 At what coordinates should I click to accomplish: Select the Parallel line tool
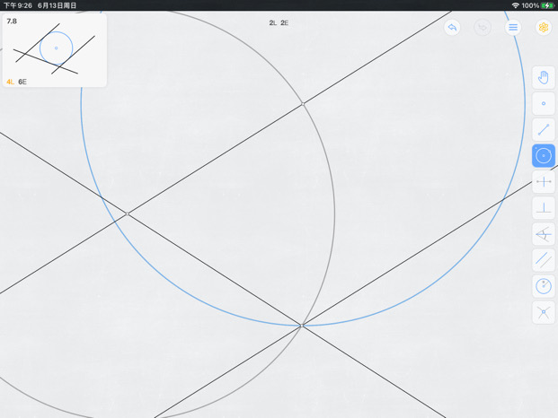click(544, 260)
